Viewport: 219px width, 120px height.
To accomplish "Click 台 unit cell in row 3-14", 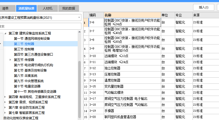I will pyautogui.click(x=168, y=80).
